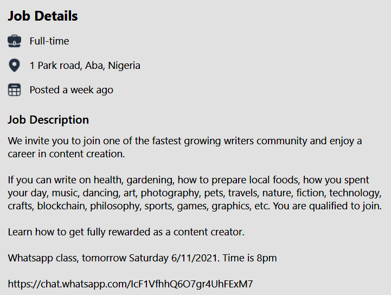Click the Job Details heading
Screen dimensions: 391x295
click(43, 16)
